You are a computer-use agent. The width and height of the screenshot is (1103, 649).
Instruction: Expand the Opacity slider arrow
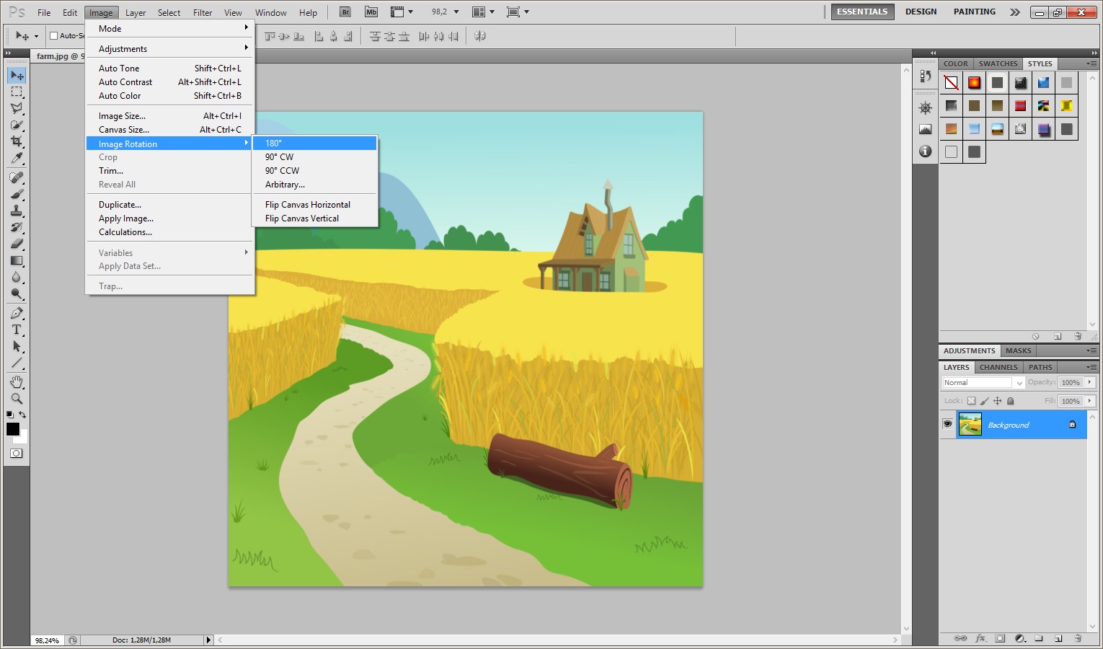click(1090, 383)
